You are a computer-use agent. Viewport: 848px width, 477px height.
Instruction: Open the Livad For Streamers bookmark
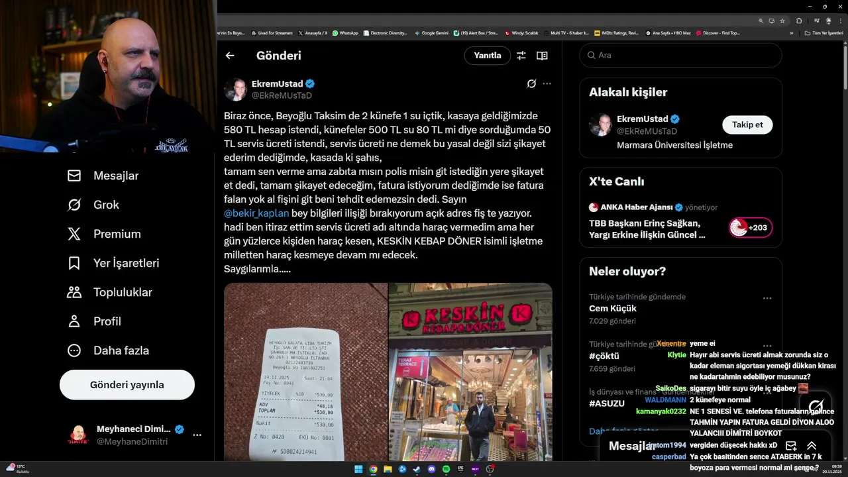272,32
